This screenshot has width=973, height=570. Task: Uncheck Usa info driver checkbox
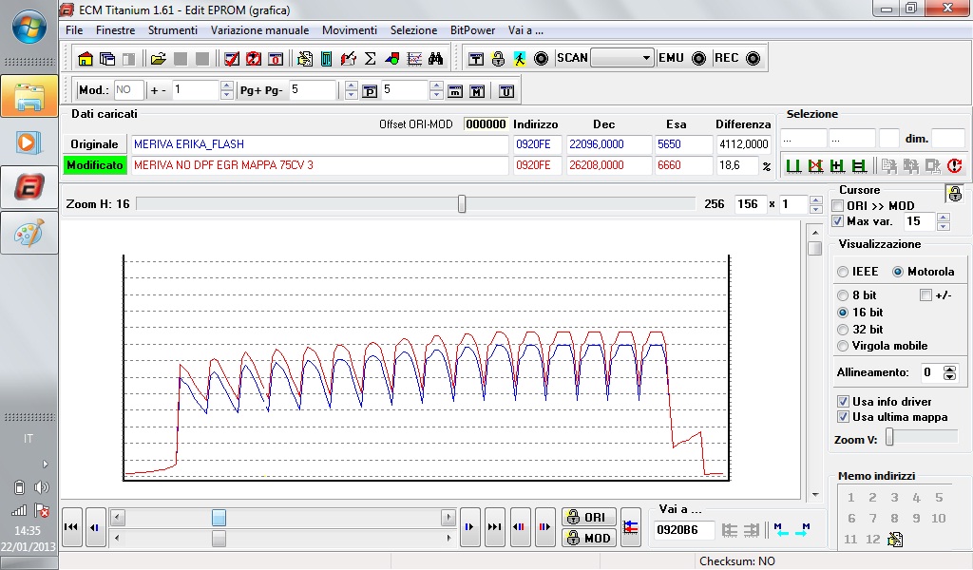click(844, 401)
